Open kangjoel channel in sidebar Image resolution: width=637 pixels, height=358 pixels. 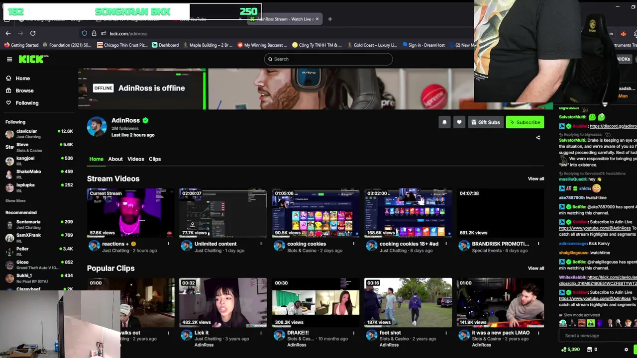39,161
